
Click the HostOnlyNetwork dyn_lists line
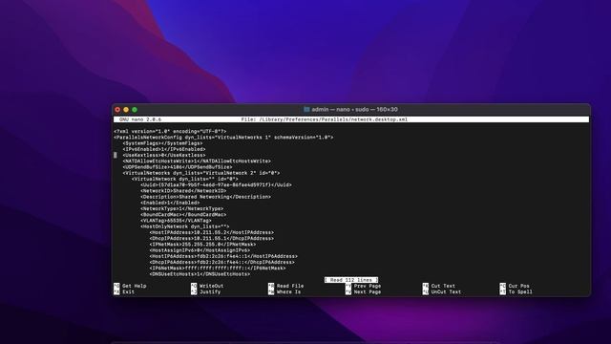pos(185,226)
